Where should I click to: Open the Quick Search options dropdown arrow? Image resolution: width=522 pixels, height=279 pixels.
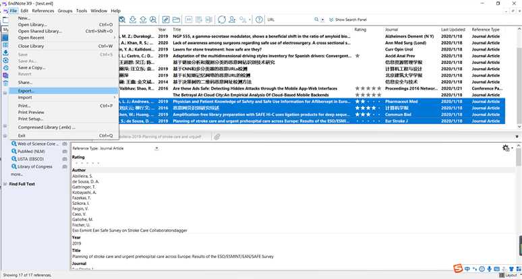(322, 20)
